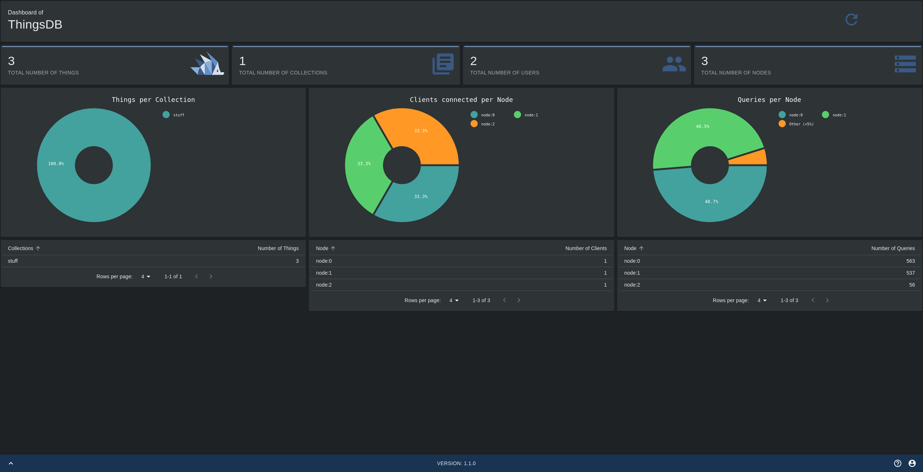This screenshot has width=923, height=472.
Task: Click the users people icon
Action: 674,64
